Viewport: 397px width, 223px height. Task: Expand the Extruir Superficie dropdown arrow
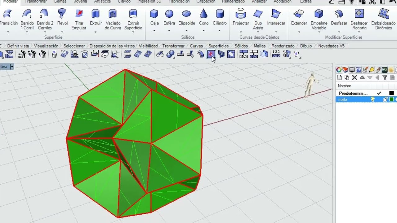[133, 32]
